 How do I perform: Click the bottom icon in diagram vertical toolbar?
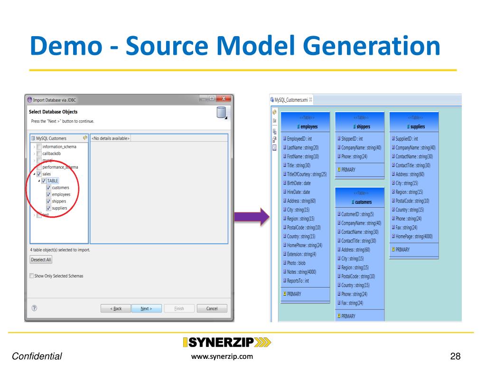[274, 148]
